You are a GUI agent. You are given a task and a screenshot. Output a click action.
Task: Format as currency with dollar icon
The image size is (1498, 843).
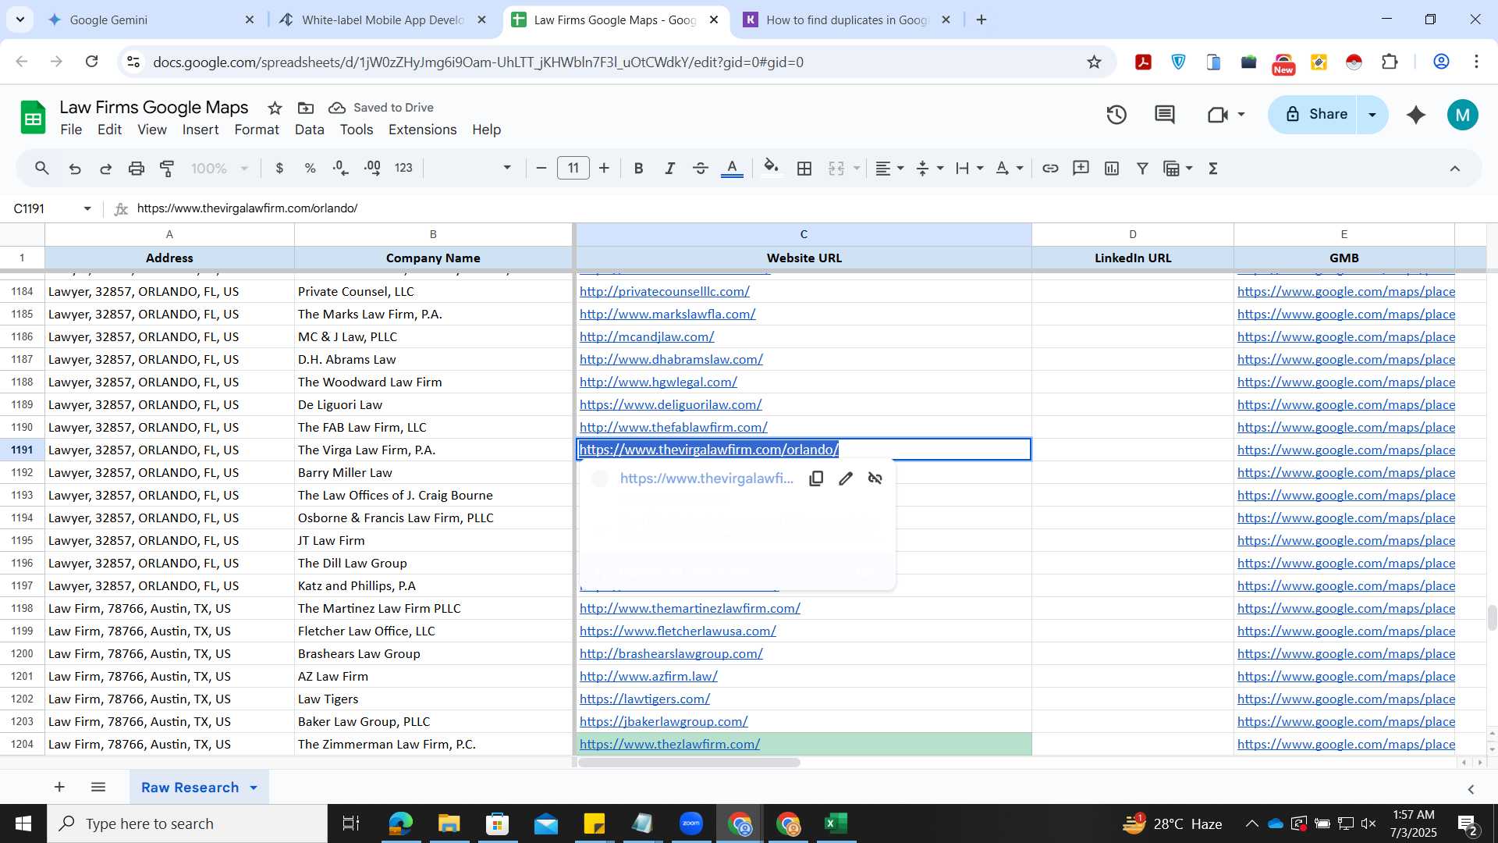point(279,168)
